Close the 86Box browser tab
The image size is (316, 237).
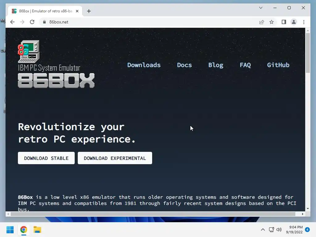(77, 11)
